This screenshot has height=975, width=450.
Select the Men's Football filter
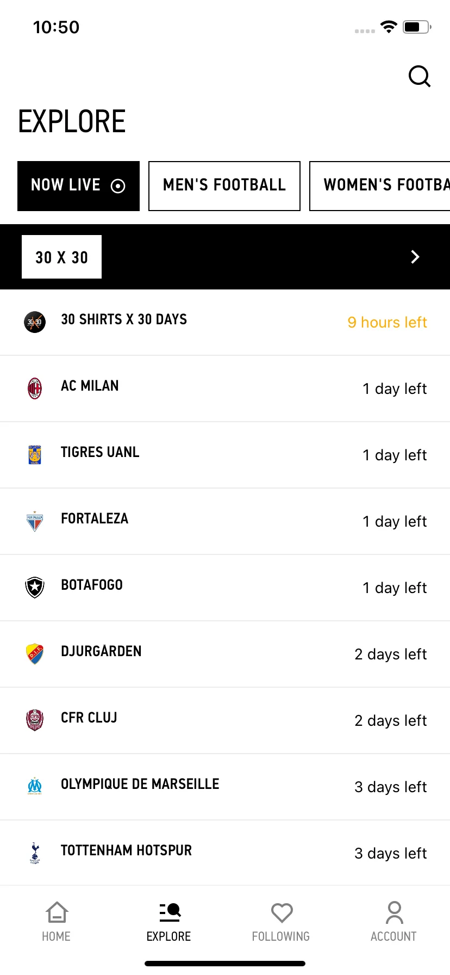[224, 186]
